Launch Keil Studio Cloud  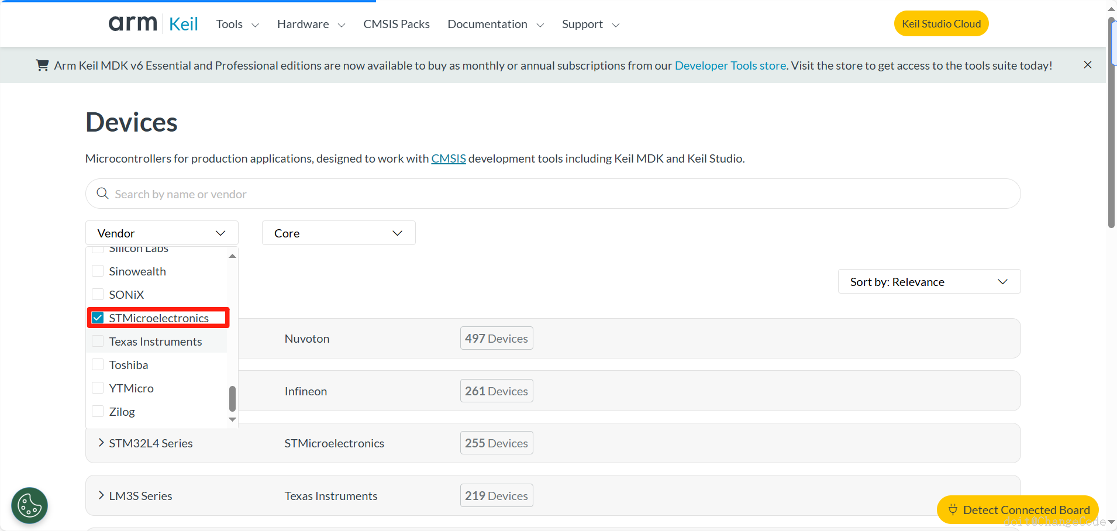point(940,24)
